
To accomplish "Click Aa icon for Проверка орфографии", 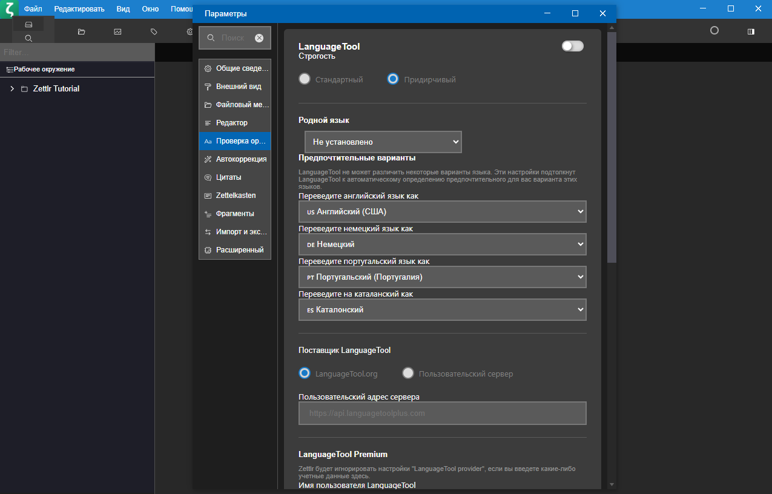I will (x=208, y=141).
